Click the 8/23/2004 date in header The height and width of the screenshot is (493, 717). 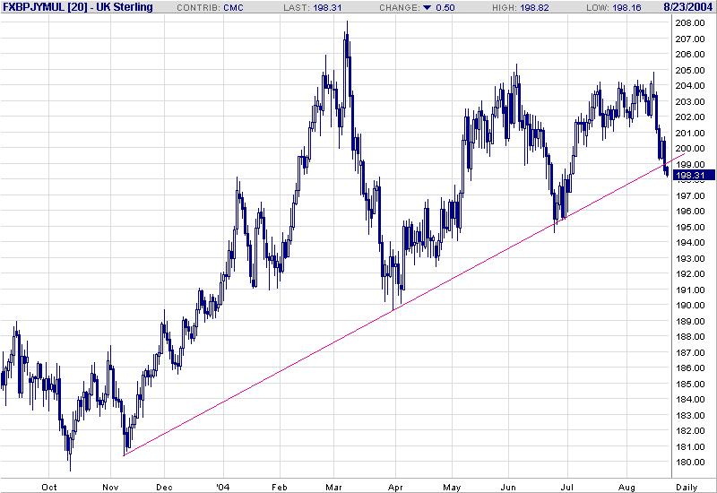(x=689, y=7)
